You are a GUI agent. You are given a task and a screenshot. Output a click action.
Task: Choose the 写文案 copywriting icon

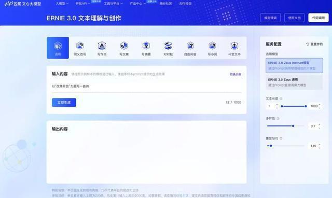click(124, 46)
